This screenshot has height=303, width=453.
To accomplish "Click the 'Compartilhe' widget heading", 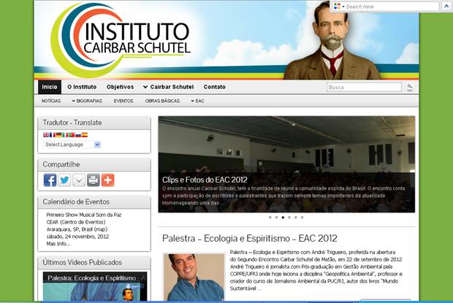I will pyautogui.click(x=61, y=164).
